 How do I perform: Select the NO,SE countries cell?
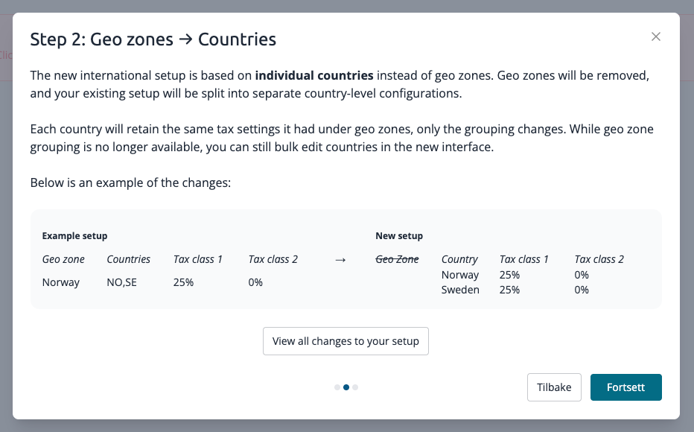coord(121,282)
